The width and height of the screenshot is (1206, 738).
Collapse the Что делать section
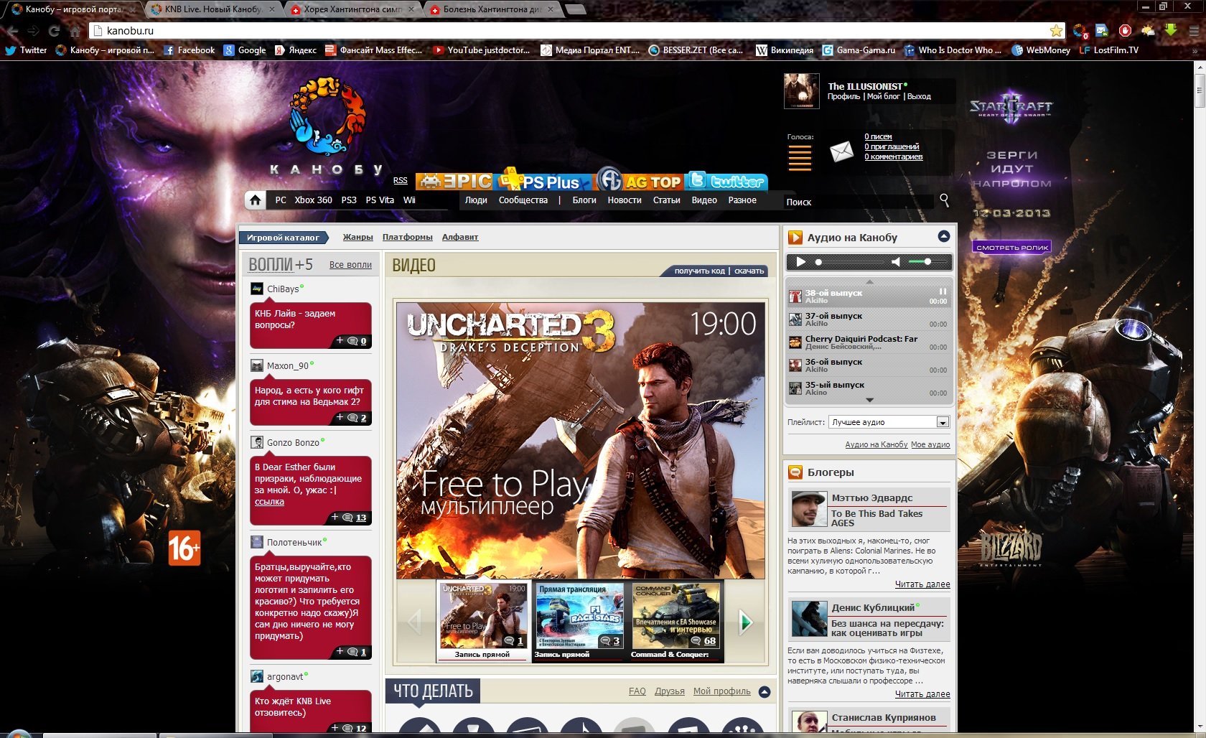(765, 692)
